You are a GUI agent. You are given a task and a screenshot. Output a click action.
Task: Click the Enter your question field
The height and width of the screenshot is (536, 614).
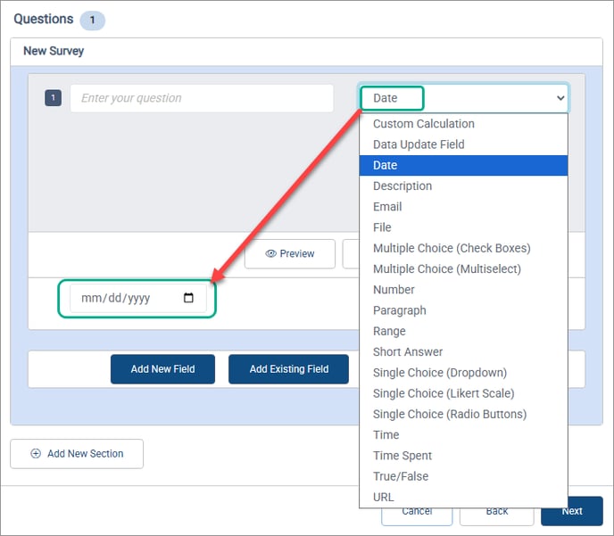tap(202, 98)
